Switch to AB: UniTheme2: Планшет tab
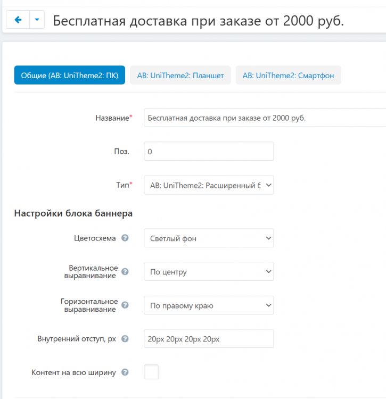This screenshot has width=386, height=399. tap(180, 76)
